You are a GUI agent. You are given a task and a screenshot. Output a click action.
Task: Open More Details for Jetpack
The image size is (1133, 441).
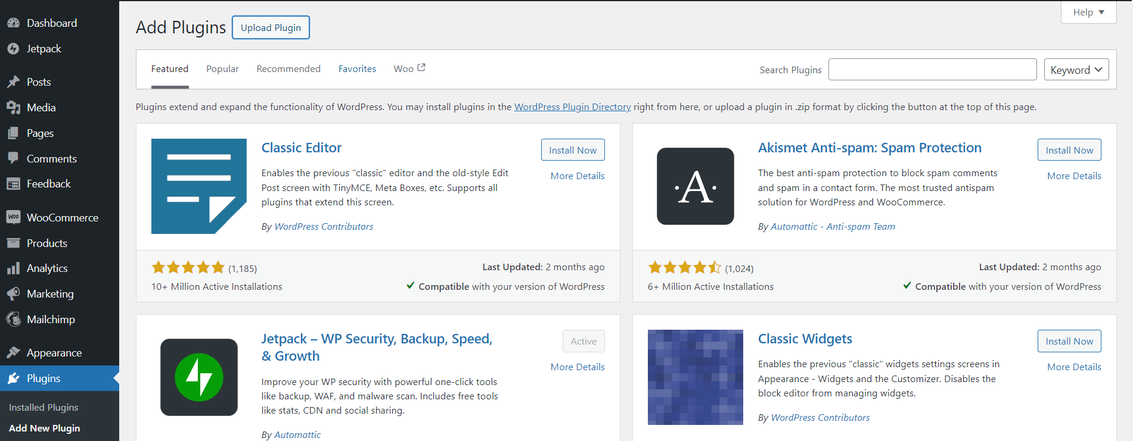point(578,367)
